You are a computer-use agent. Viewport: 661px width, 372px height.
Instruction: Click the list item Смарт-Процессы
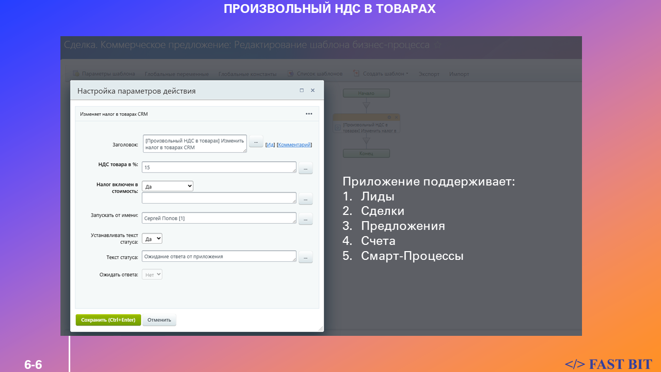pos(412,256)
